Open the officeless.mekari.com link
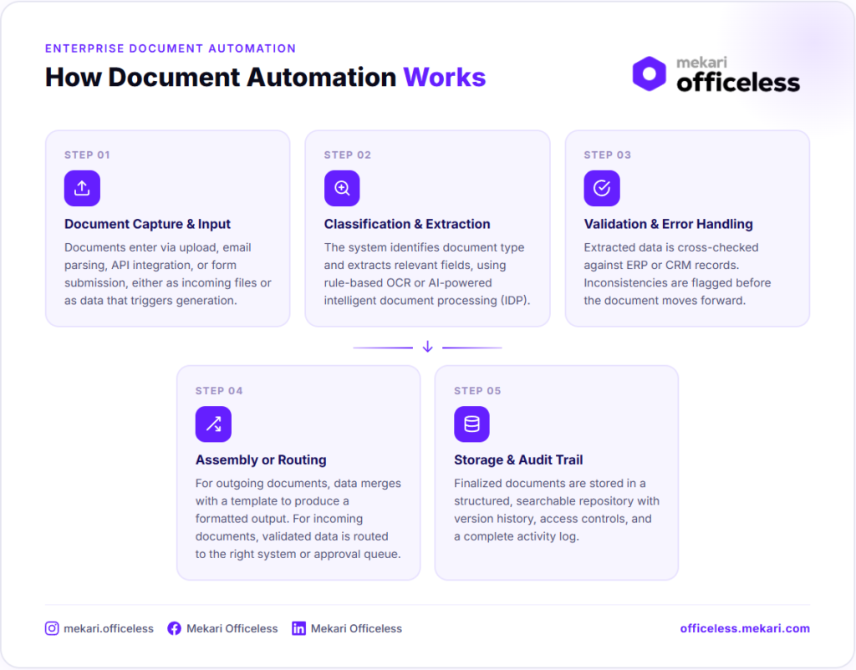The width and height of the screenshot is (856, 670). tap(745, 628)
